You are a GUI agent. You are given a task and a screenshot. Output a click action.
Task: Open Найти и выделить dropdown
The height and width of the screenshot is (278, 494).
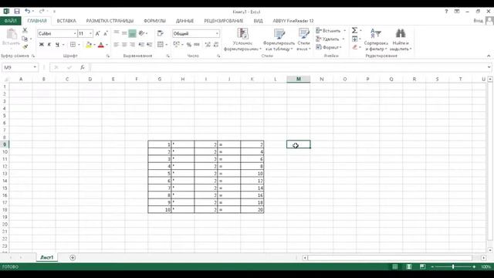coord(401,39)
